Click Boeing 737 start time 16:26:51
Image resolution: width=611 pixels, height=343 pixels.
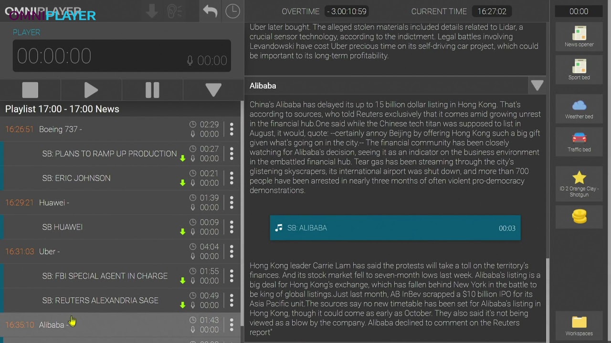[20, 129]
